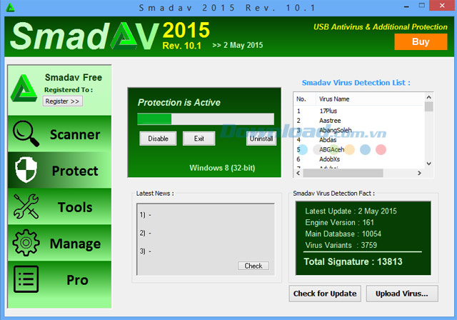The height and width of the screenshot is (320, 457).
Task: Click the protection progress bar
Action: (206, 119)
